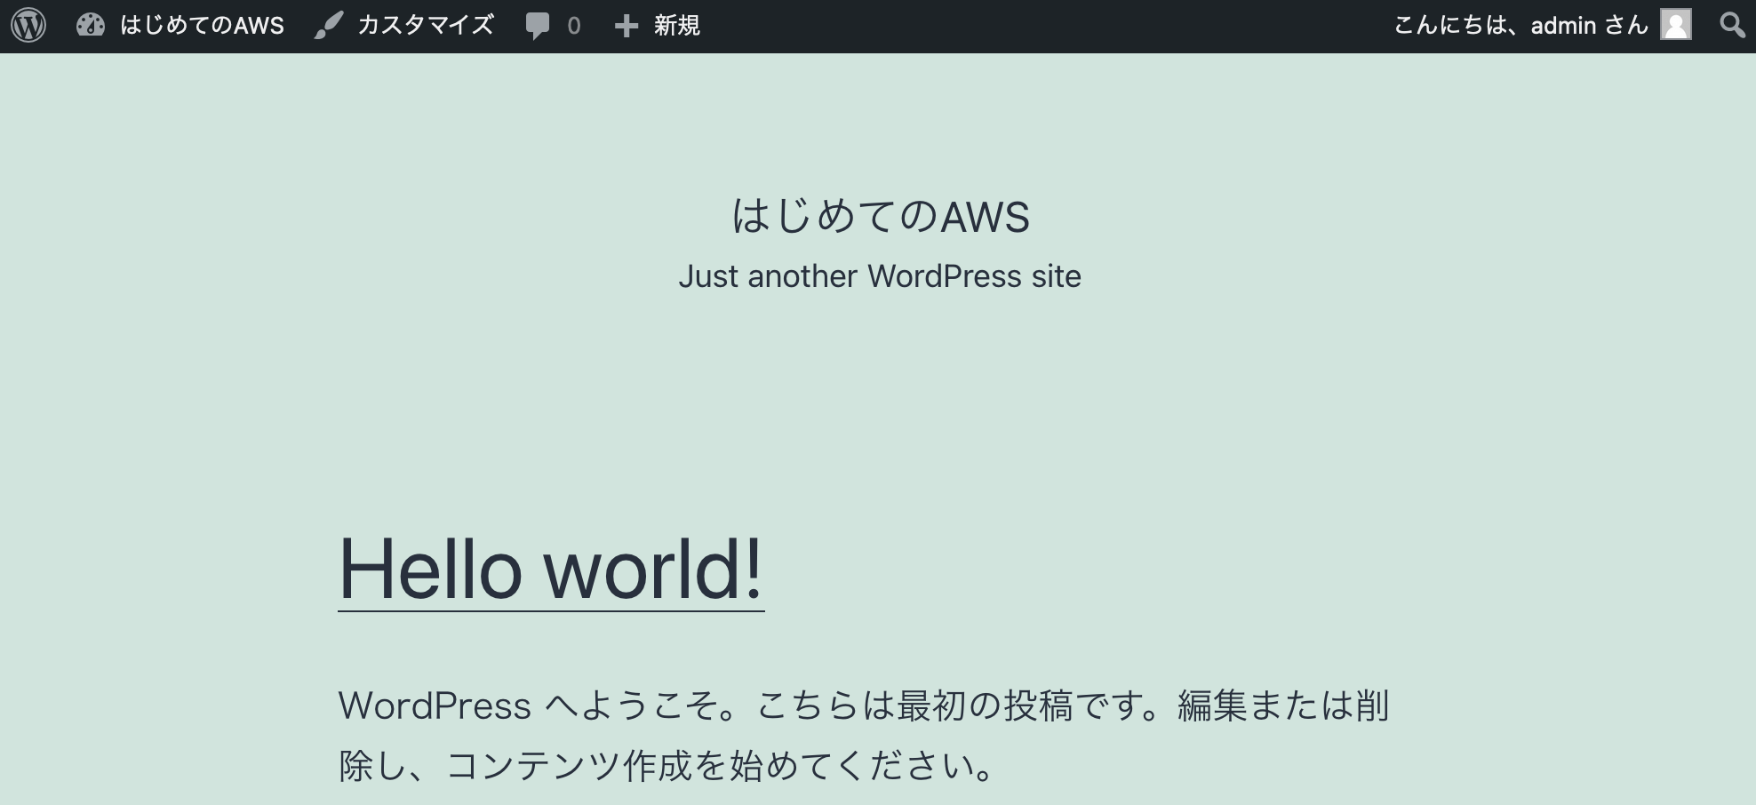
Task: Open the 新規 menu
Action: (x=677, y=26)
